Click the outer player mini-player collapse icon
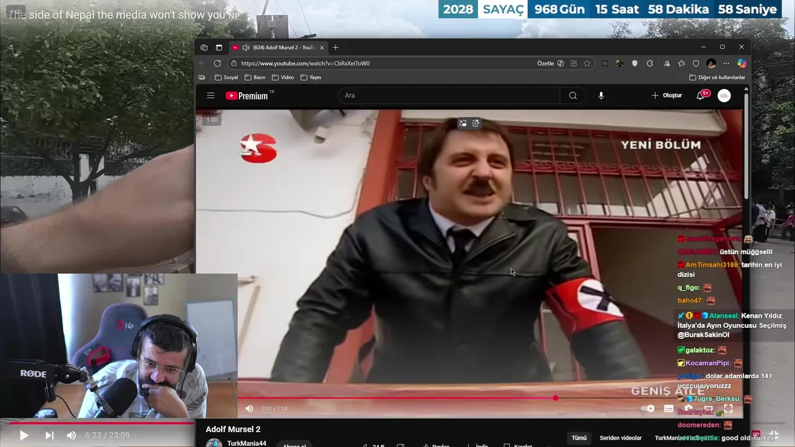 coord(774,435)
